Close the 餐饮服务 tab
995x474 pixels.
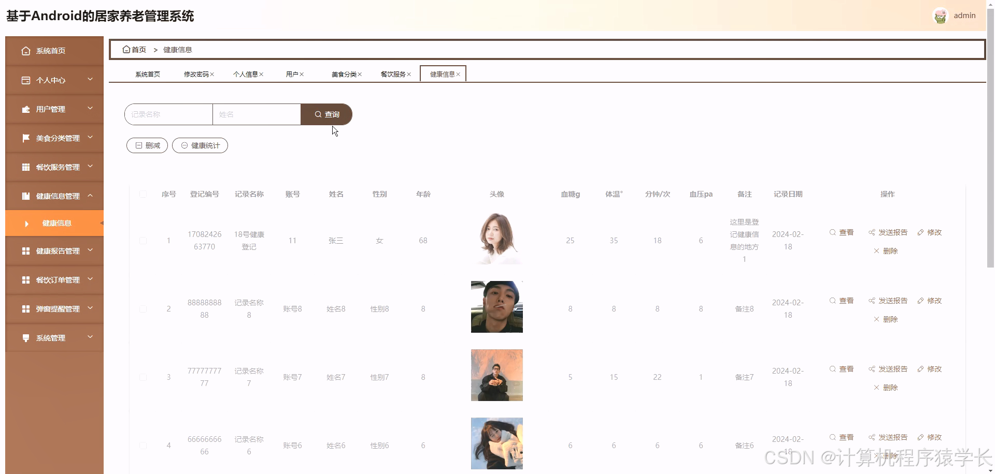[409, 75]
